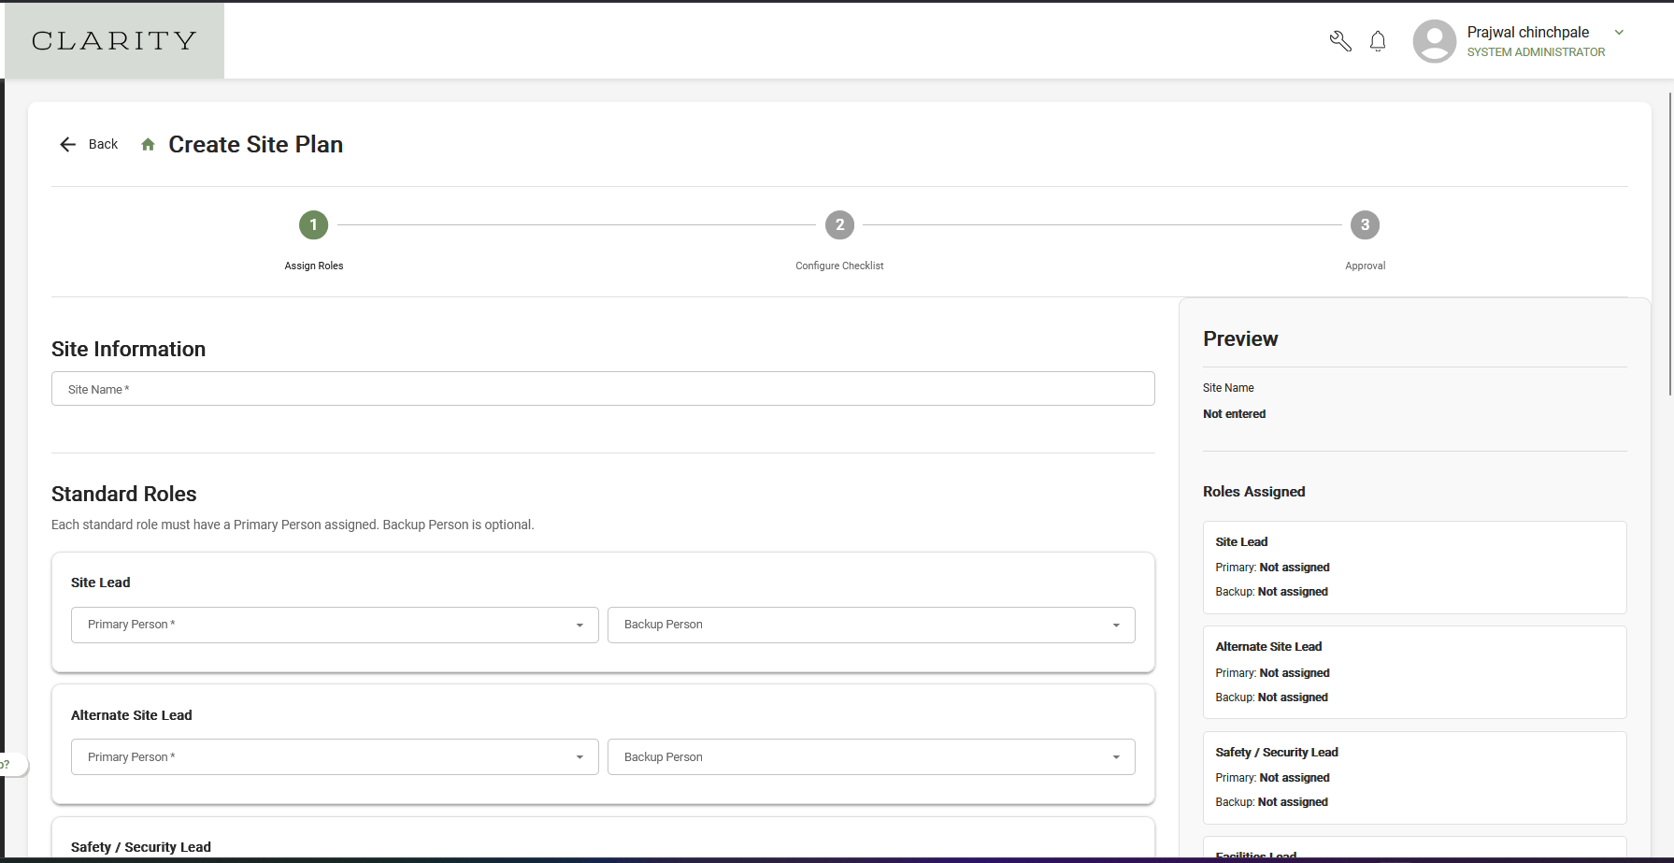
Task: Open the wrench tools icon
Action: [1340, 41]
